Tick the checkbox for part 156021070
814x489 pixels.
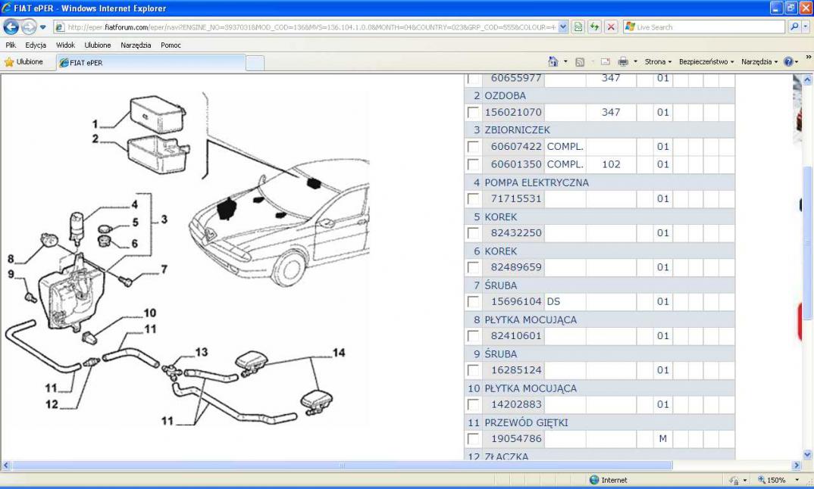pos(473,113)
